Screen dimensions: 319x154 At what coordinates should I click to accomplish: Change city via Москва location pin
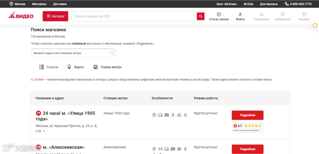[x=11, y=4]
